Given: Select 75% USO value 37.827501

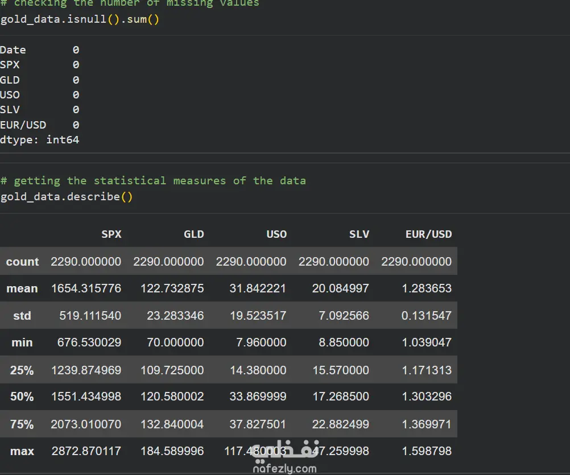Looking at the screenshot, I should point(258,424).
